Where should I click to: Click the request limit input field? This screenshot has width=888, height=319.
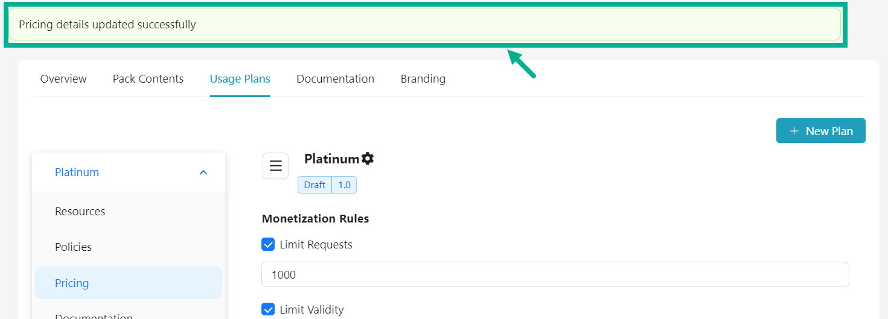tap(555, 274)
